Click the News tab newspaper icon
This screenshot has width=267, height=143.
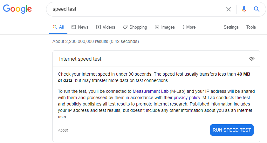pyautogui.click(x=74, y=27)
